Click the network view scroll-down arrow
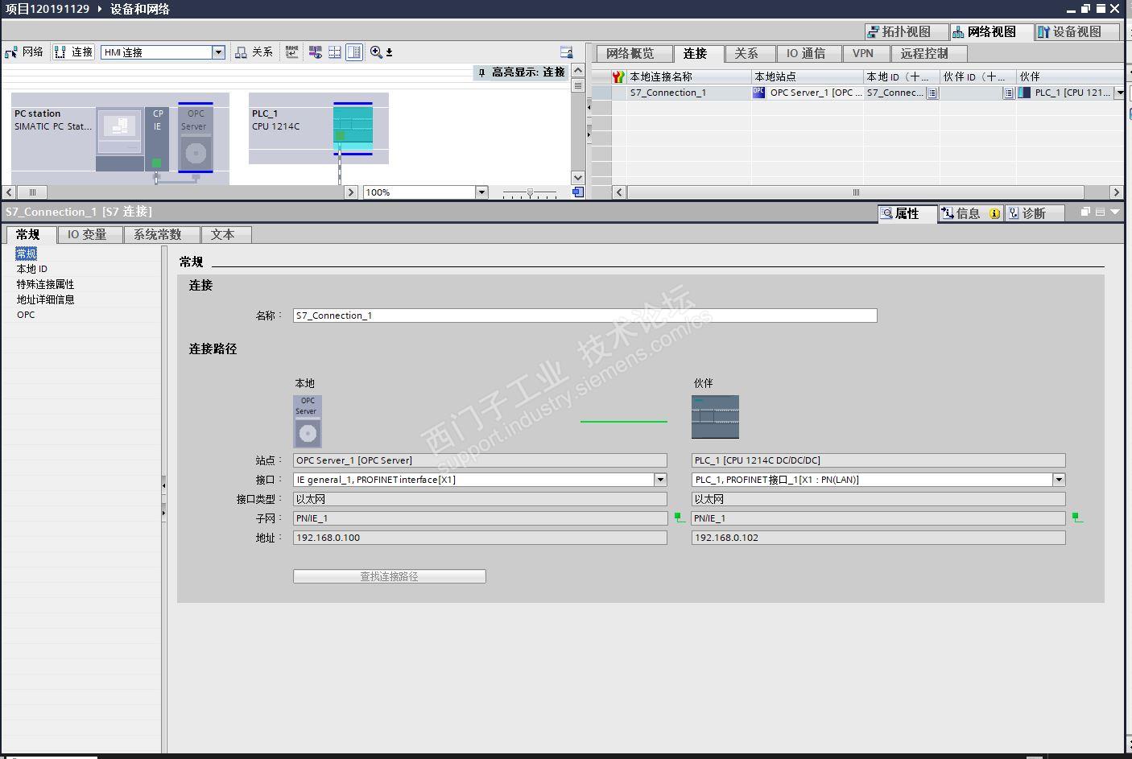The height and width of the screenshot is (759, 1132). [x=577, y=178]
